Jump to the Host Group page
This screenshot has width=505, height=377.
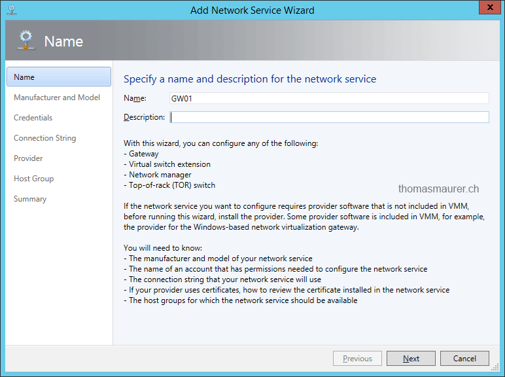tap(34, 179)
